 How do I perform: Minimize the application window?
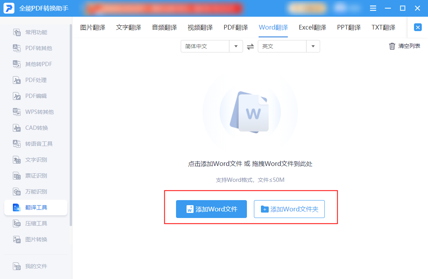(x=388, y=8)
